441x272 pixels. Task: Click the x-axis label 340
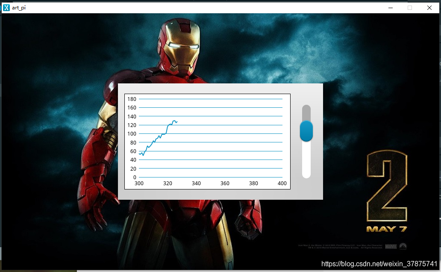[196, 183]
